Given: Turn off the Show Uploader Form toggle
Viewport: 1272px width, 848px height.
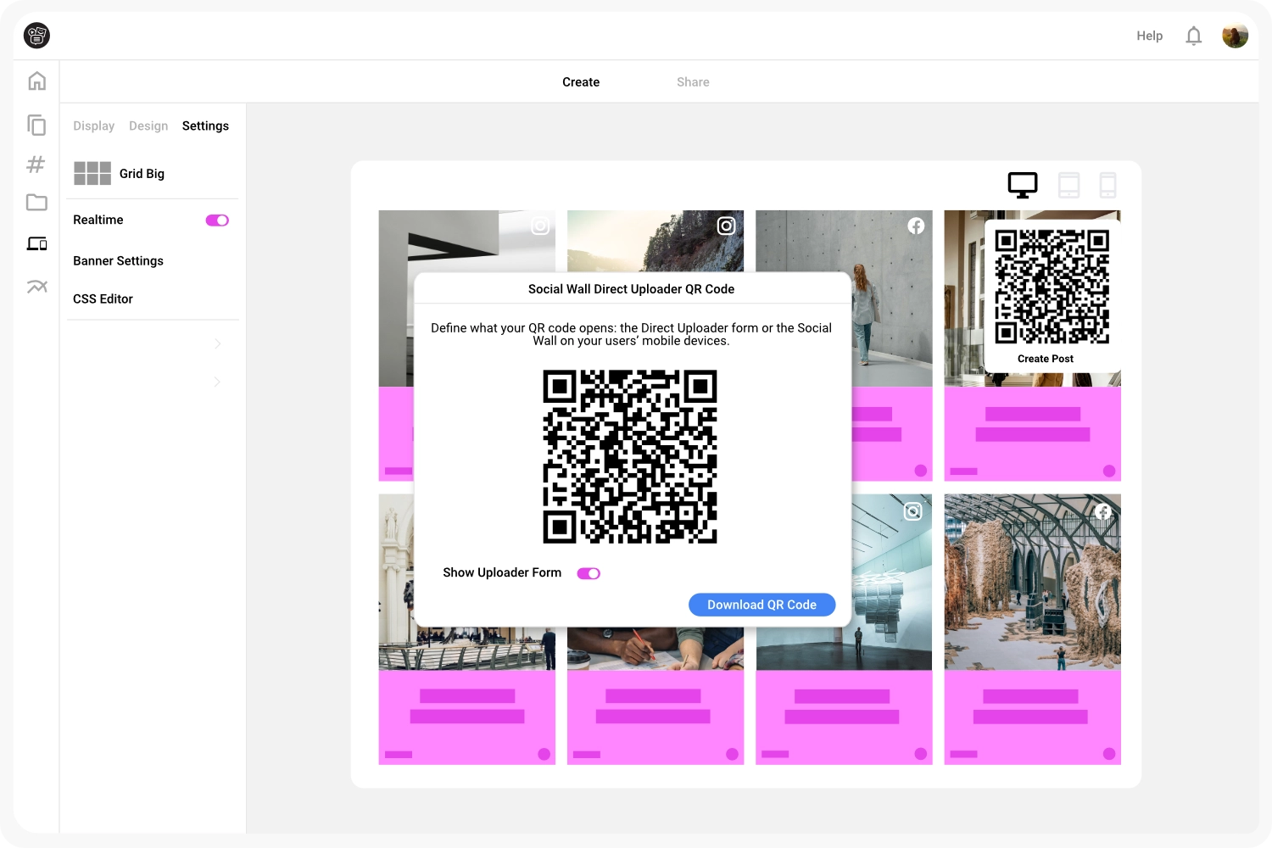Looking at the screenshot, I should (589, 572).
